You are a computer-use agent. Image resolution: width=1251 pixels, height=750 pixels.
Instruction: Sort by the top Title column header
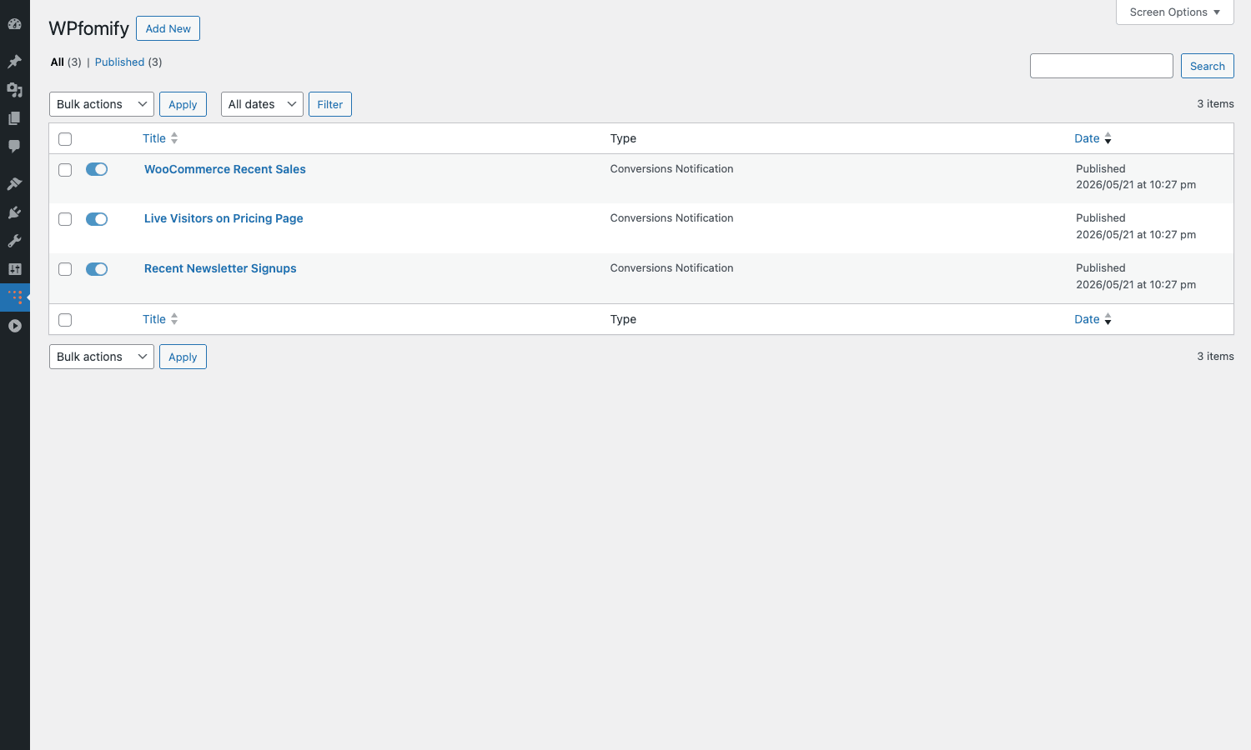click(154, 138)
